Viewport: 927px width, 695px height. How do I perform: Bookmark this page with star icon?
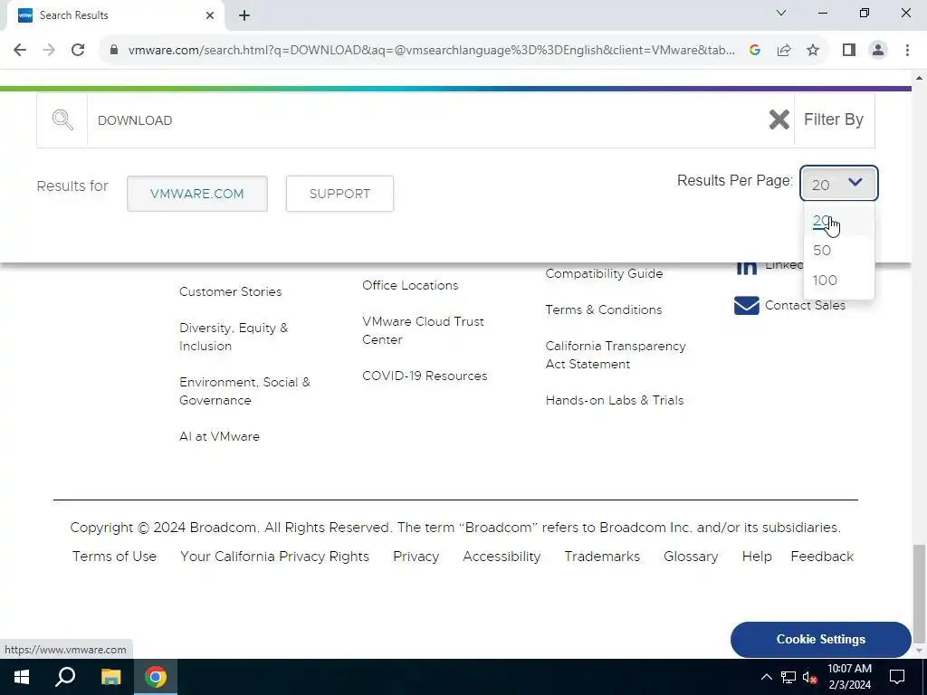[x=813, y=50]
